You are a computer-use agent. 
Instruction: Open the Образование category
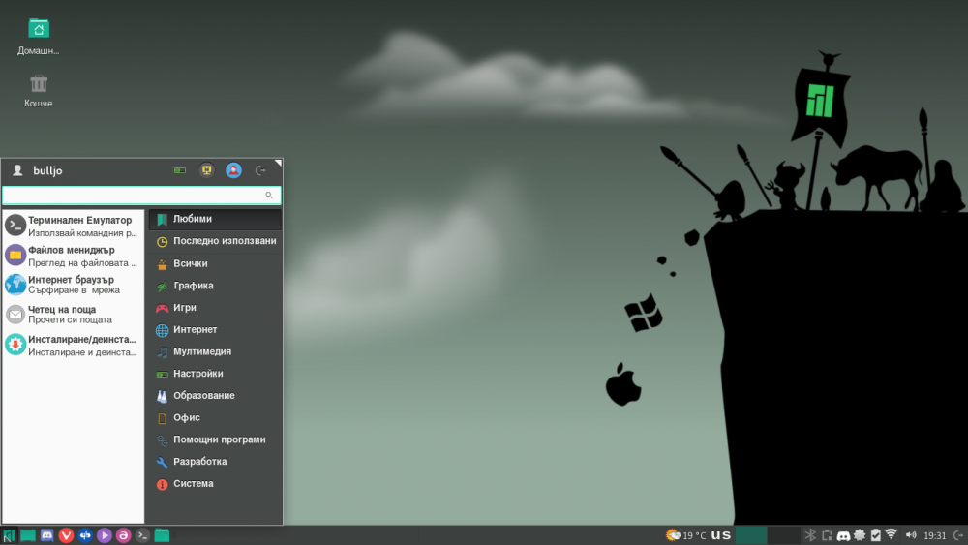pos(215,396)
